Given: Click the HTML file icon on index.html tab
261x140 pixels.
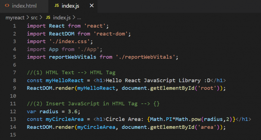Looking at the screenshot, I should point(7,6).
